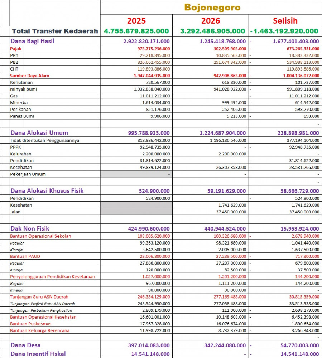Select Sumber Daya Alam row label
Viewport: 322px width, 358px height.
click(x=29, y=76)
